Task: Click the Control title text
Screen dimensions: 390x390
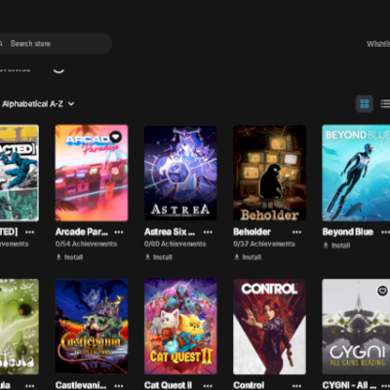Action: [x=249, y=385]
